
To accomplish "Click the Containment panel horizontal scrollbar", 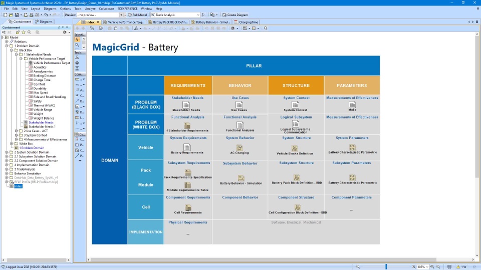I will tap(35, 260).
